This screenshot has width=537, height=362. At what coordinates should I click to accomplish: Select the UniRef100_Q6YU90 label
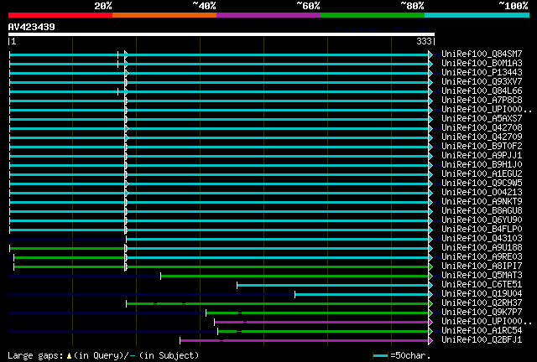pos(482,220)
